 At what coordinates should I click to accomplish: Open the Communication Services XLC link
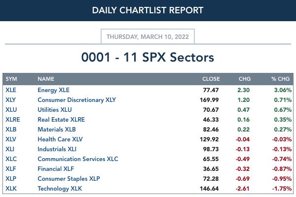(x=78, y=159)
